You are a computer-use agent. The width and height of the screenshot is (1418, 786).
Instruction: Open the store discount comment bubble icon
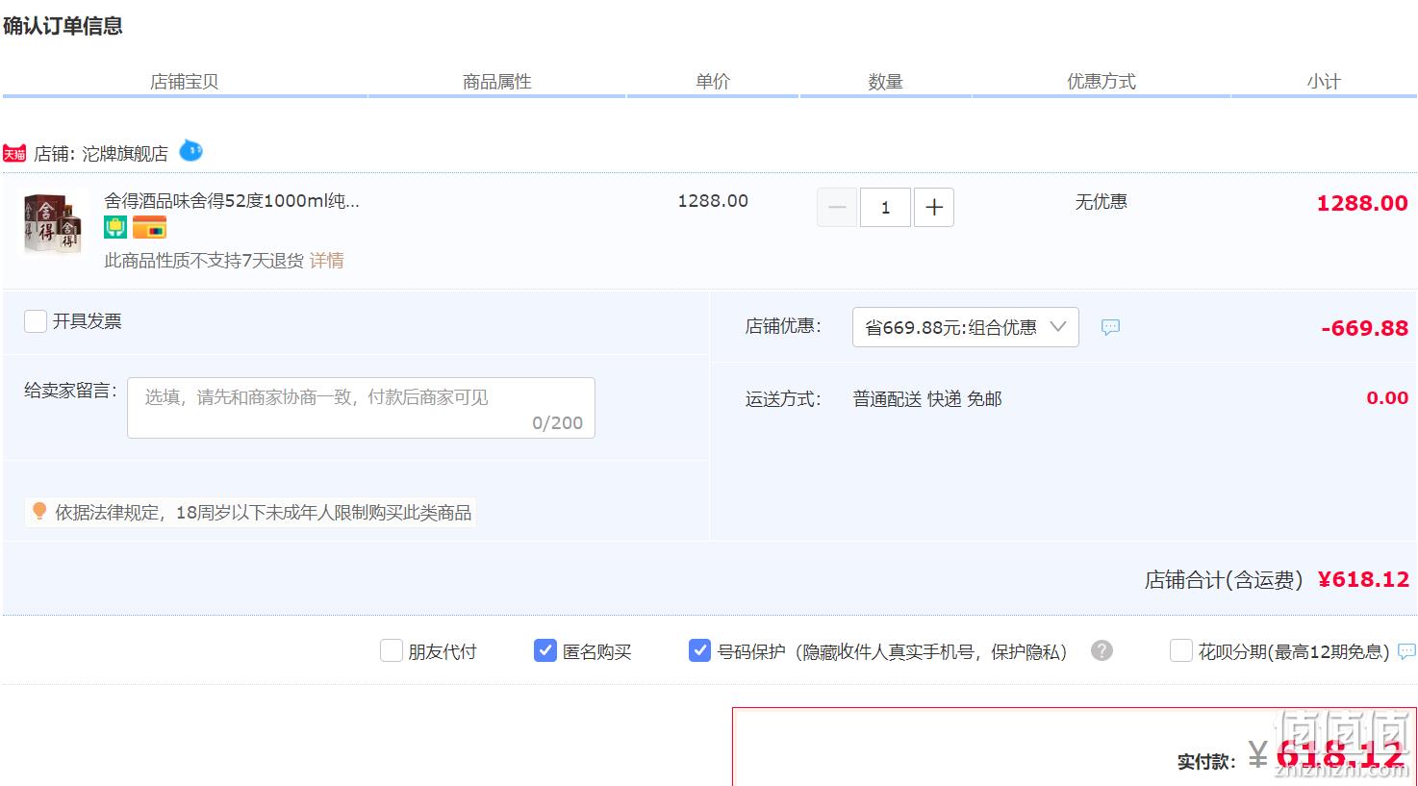[1110, 328]
